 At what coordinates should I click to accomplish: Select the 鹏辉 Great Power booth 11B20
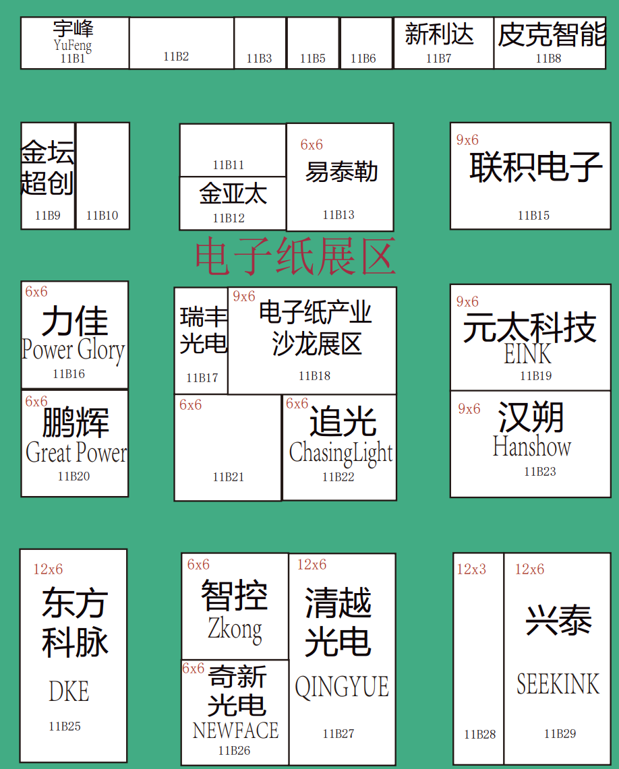point(75,443)
